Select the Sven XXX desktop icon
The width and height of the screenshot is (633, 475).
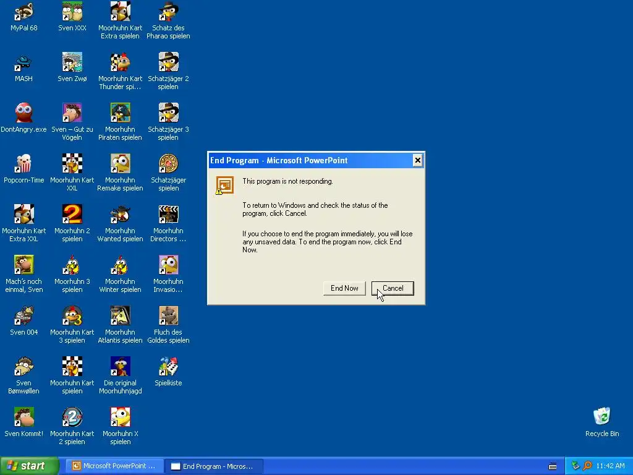[x=72, y=11]
